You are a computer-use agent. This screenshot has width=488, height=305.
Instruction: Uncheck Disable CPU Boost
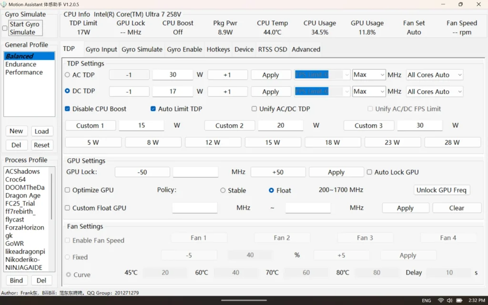pyautogui.click(x=68, y=109)
